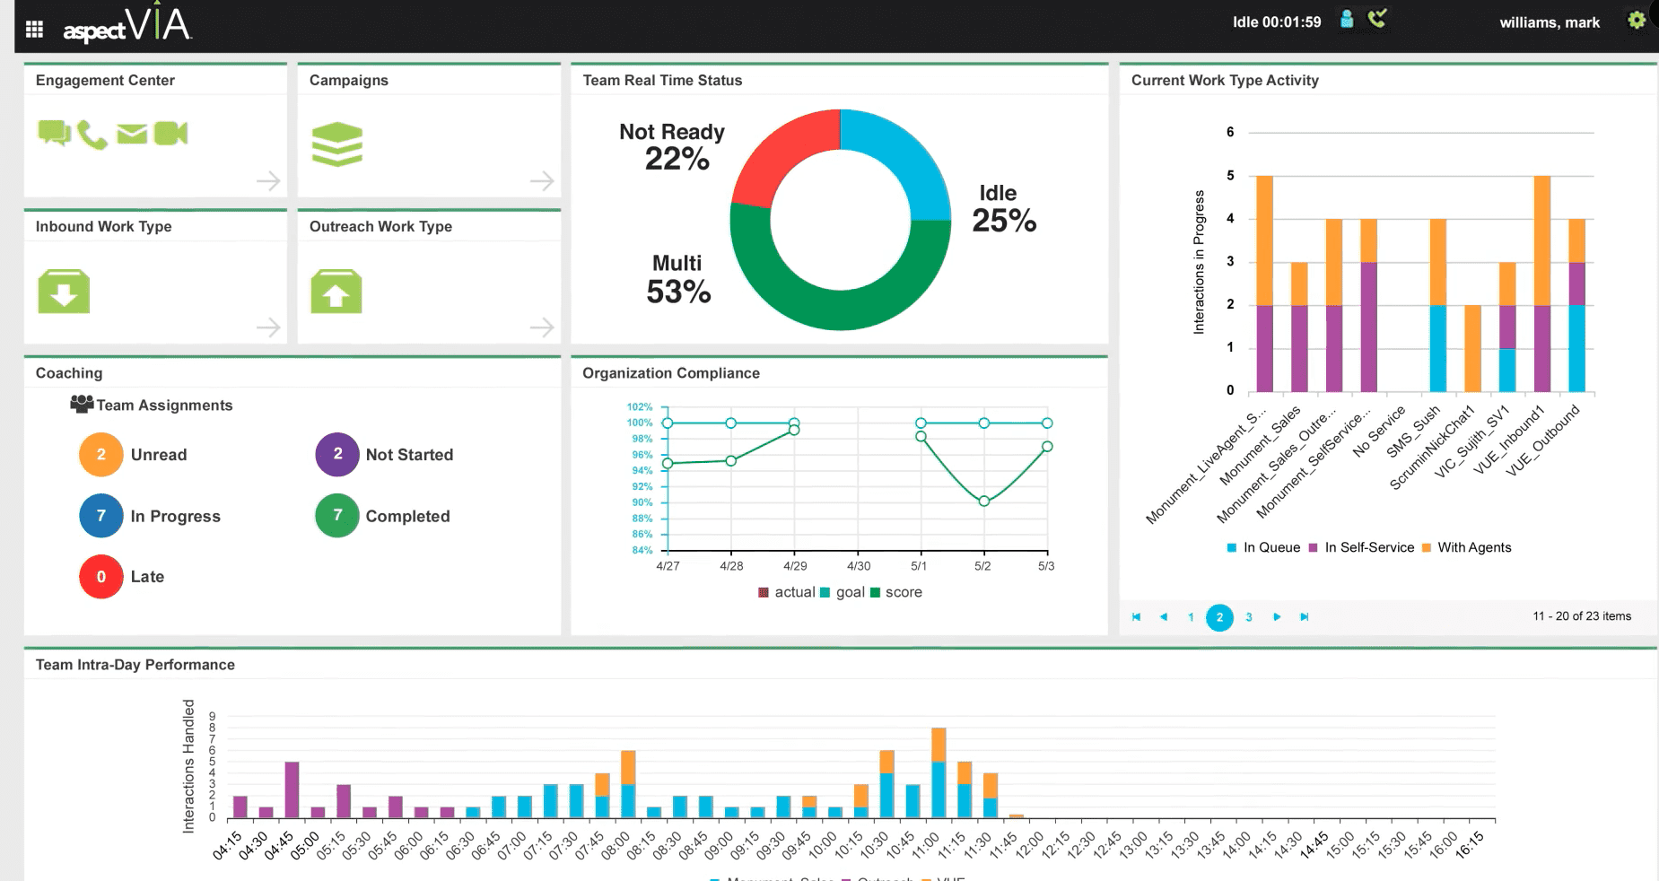Screen dimensions: 1659x881
Task: Toggle the With Agents legend series
Action: coord(1466,547)
